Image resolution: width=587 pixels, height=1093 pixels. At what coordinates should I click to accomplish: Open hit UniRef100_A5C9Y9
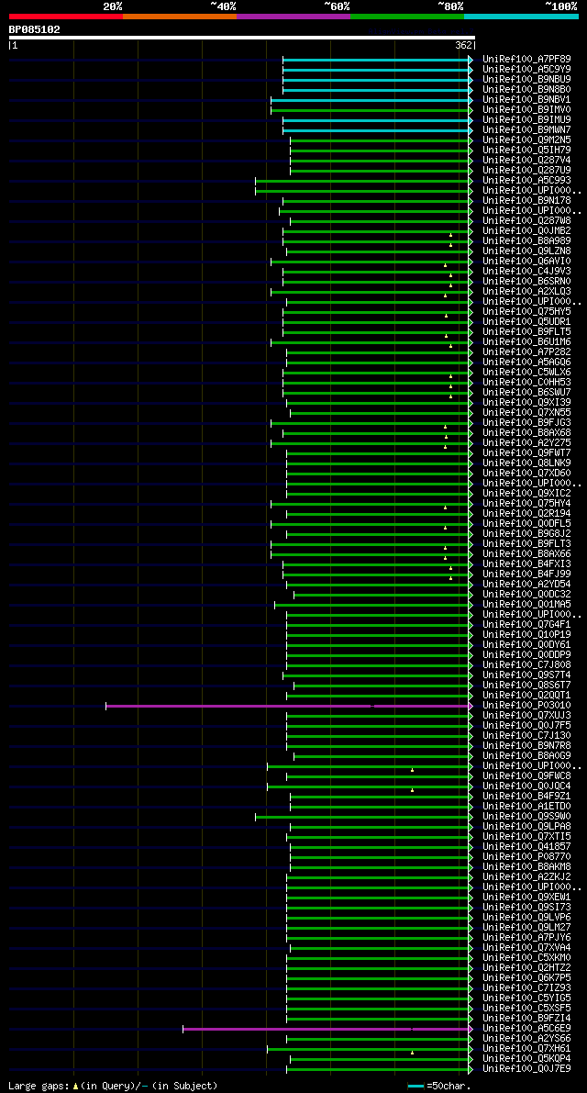[526, 70]
